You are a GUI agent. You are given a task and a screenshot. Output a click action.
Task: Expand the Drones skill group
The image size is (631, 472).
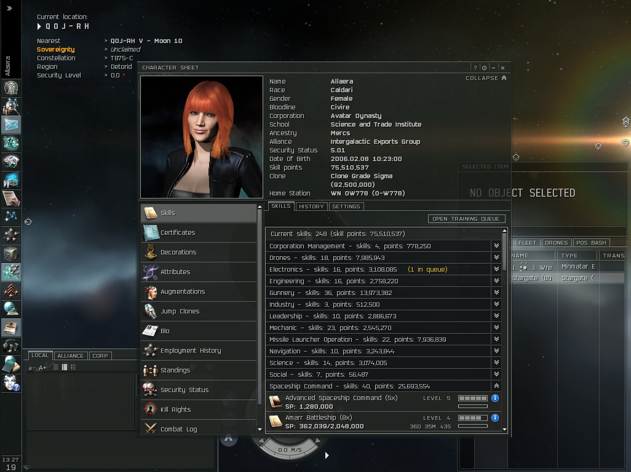[496, 258]
